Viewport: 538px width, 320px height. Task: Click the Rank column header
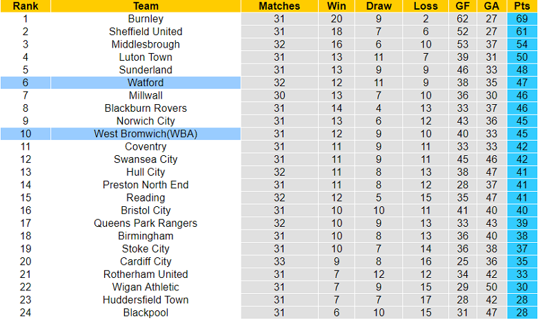26,6
